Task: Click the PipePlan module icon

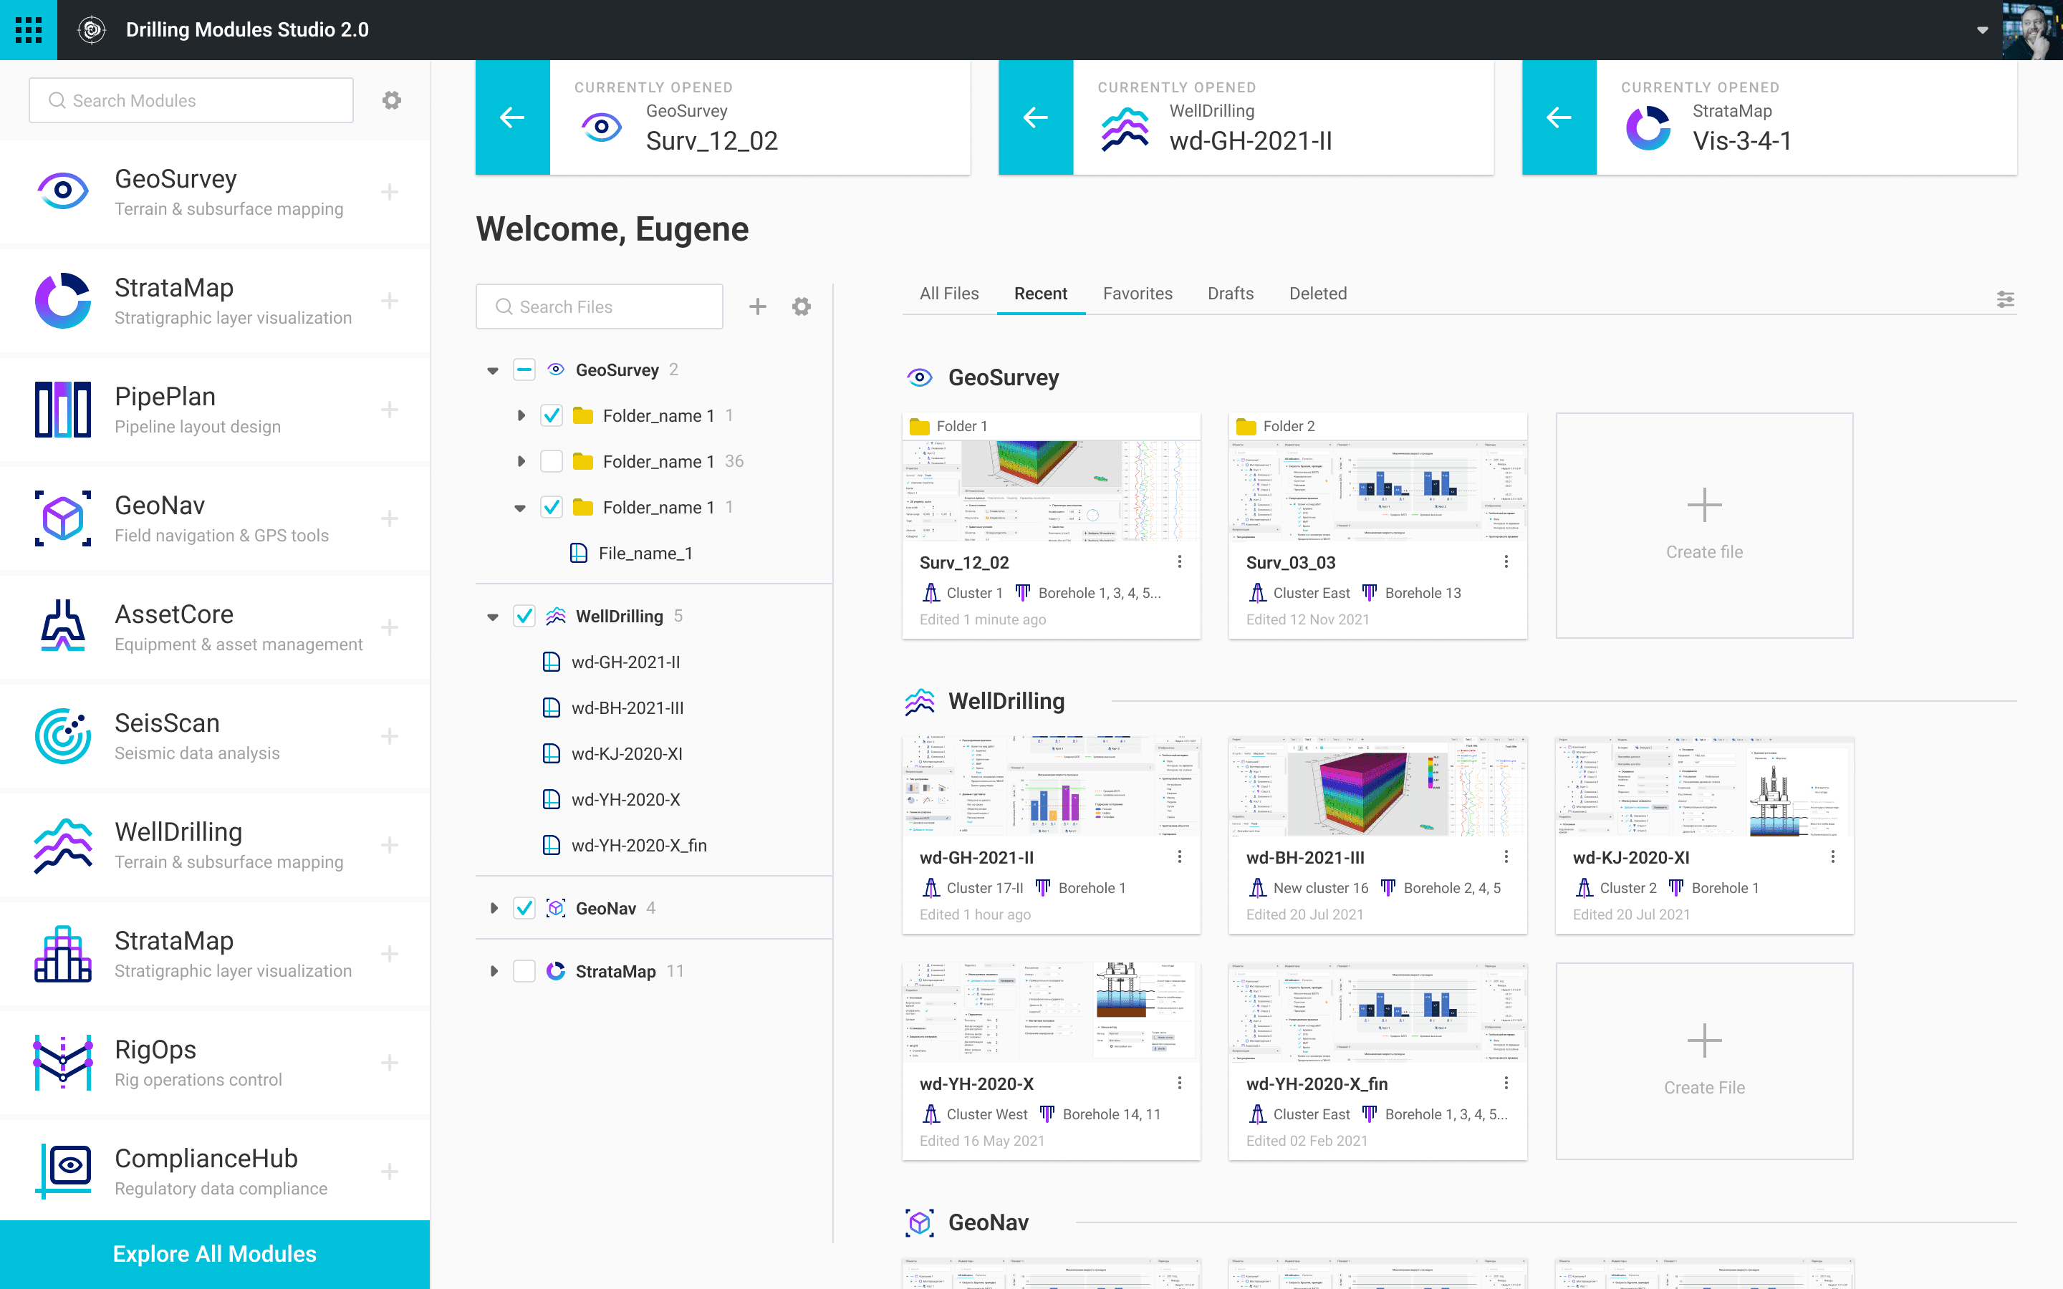Action: [62, 410]
